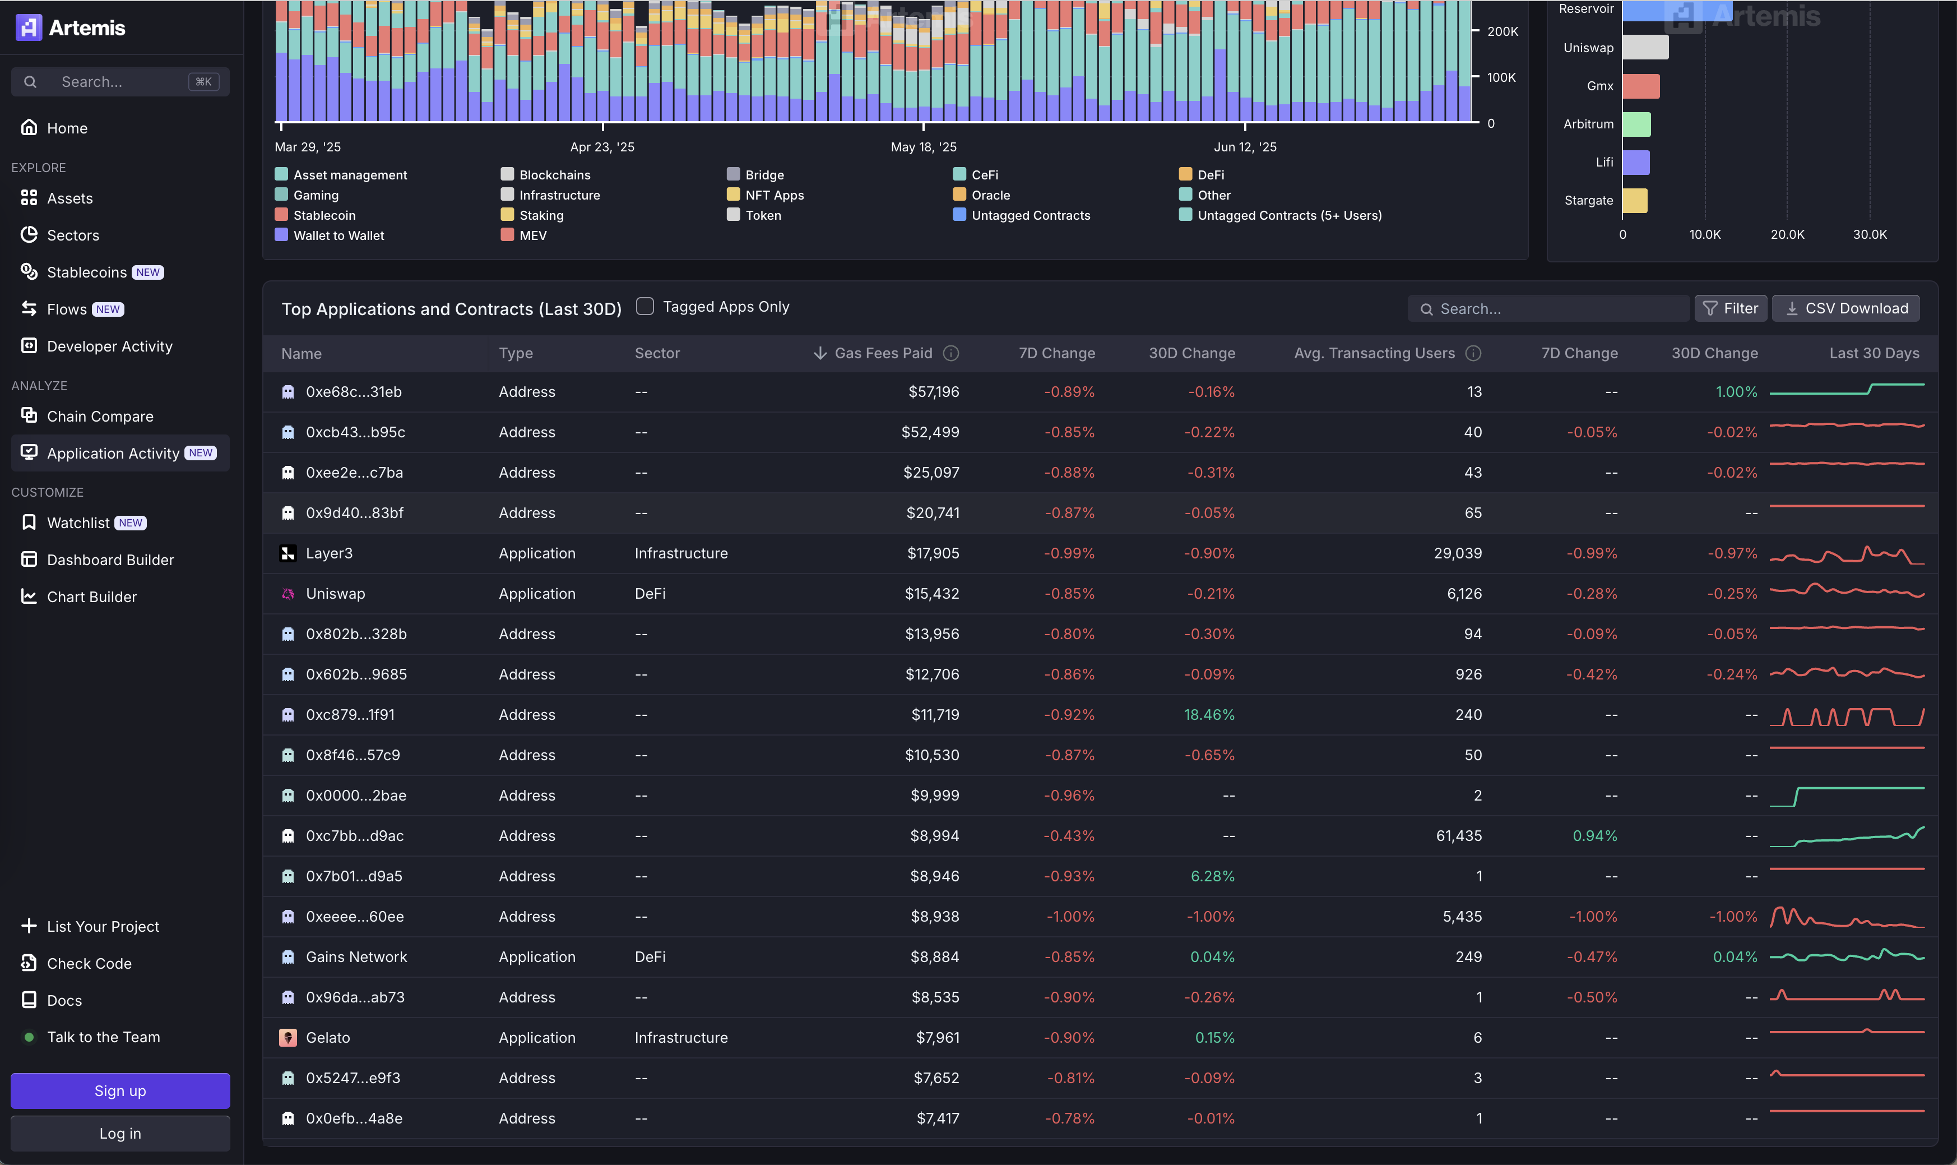Click the Uniswap unicorn icon
This screenshot has height=1165, width=1957.
[288, 594]
